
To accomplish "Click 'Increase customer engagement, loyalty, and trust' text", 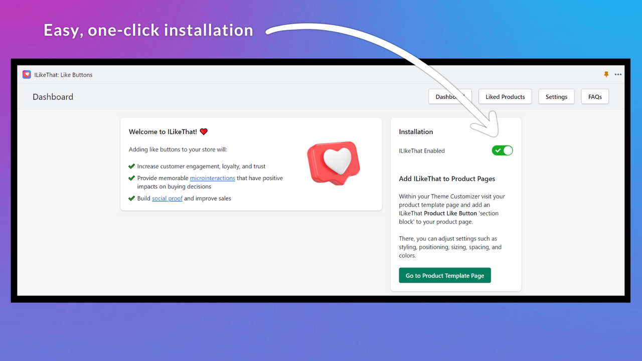I will pos(201,166).
